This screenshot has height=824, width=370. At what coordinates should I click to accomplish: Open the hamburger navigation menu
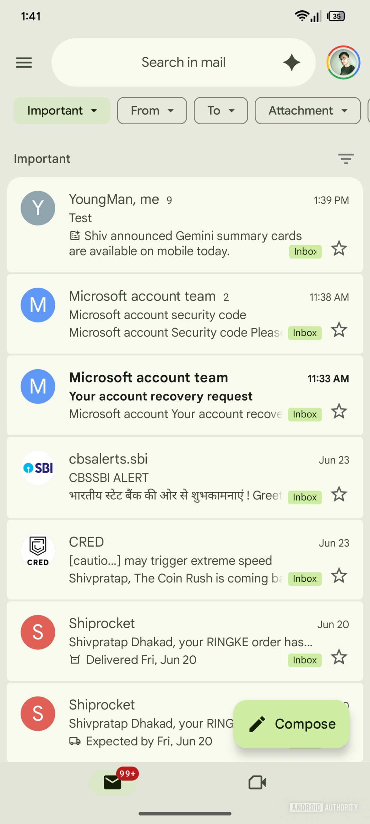24,62
